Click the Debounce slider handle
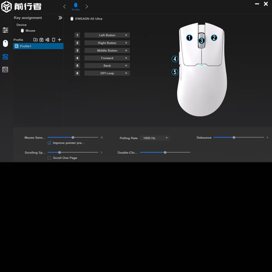Image resolution: width=272 pixels, height=272 pixels. tap(234, 138)
